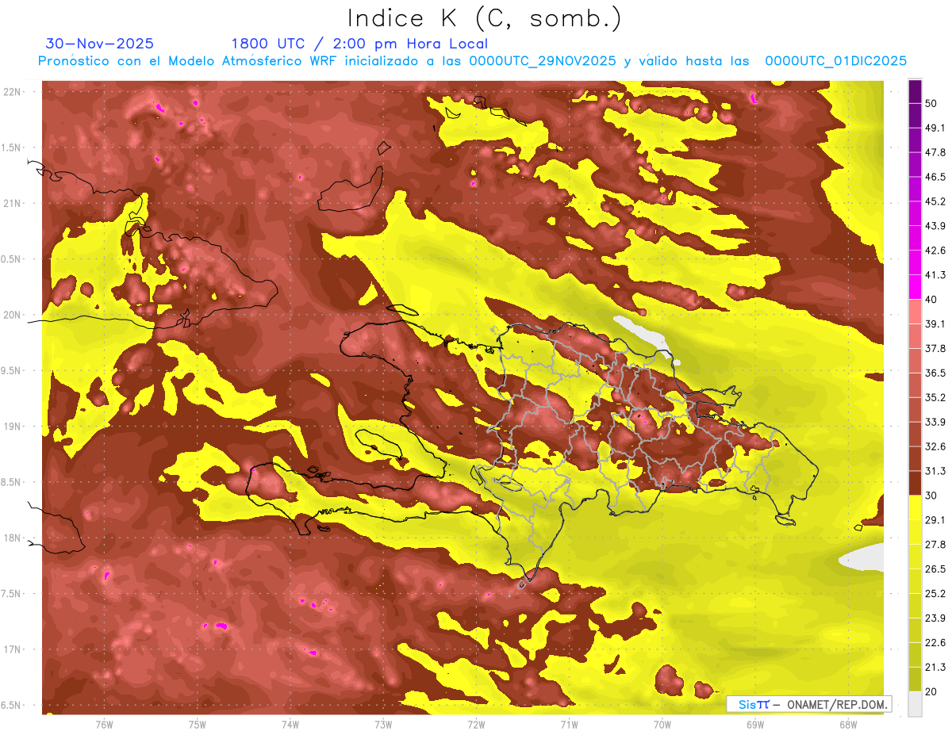The width and height of the screenshot is (952, 735).
Task: Click the '29.1' legend value
Action: point(935,520)
